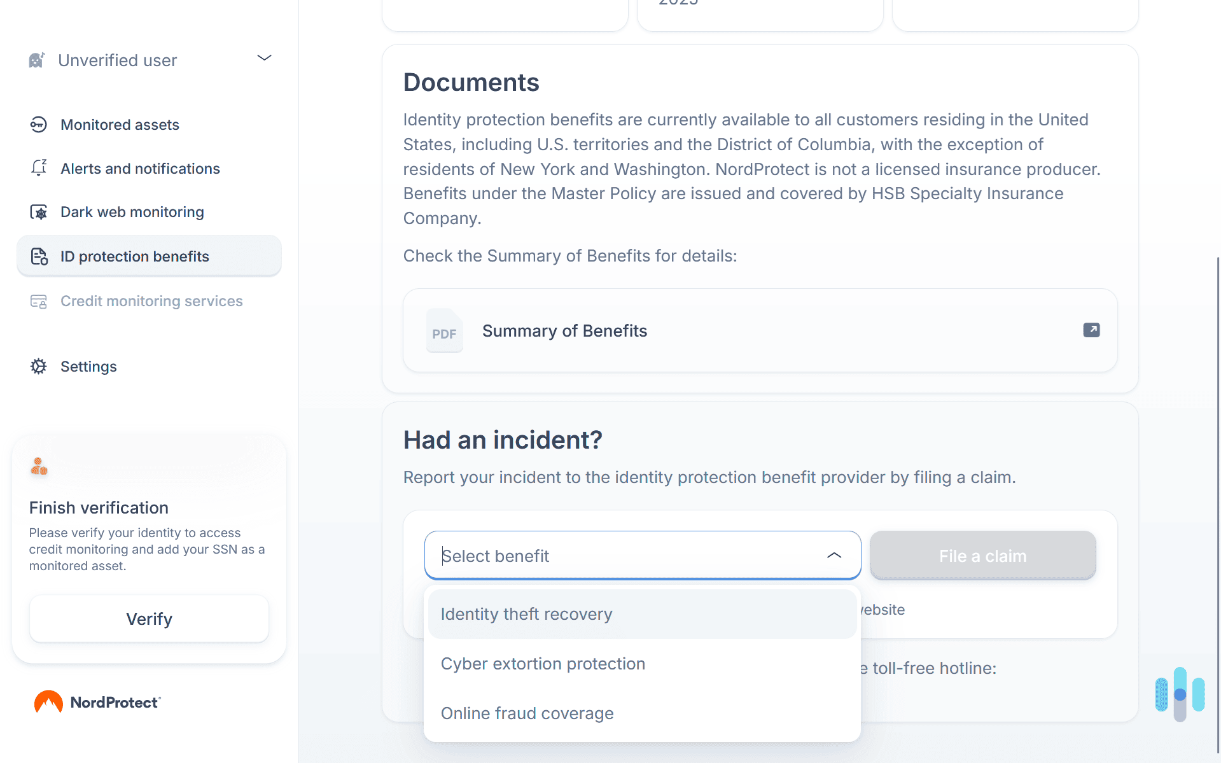Screen dimensions: 1221x763
Task: Open the chat widget in bottom right corner
Action: 1178,694
